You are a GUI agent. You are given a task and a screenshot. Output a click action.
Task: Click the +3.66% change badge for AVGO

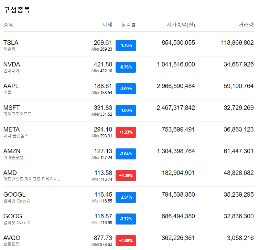pos(126,241)
